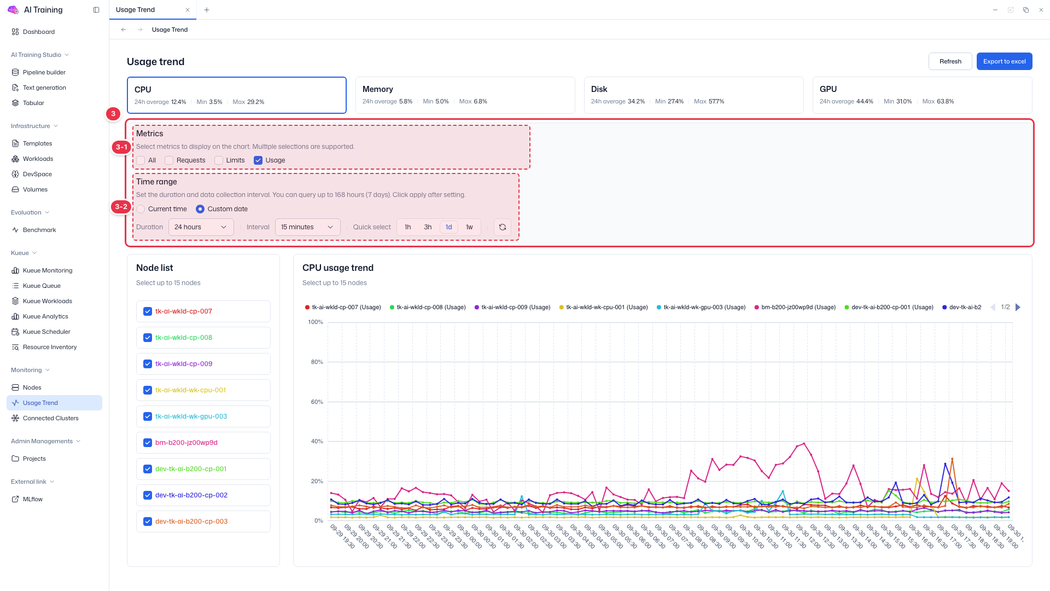The height and width of the screenshot is (591, 1050).
Task: Select the Memory usage card tab
Action: point(465,95)
